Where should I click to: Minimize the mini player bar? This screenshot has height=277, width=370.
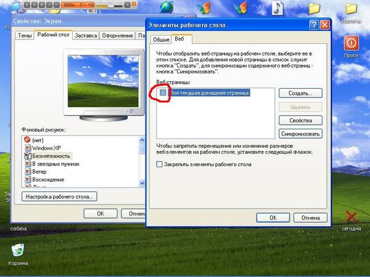pyautogui.click(x=127, y=4)
